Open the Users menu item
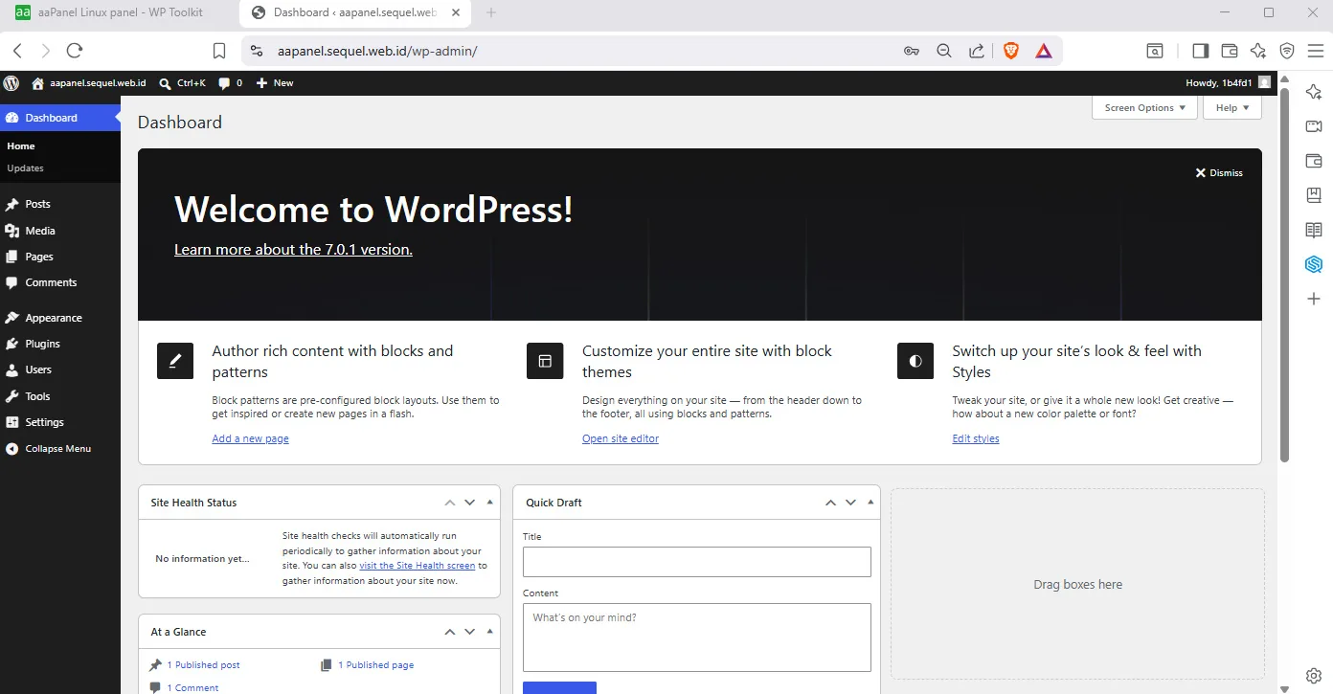The height and width of the screenshot is (694, 1333). (x=60, y=369)
